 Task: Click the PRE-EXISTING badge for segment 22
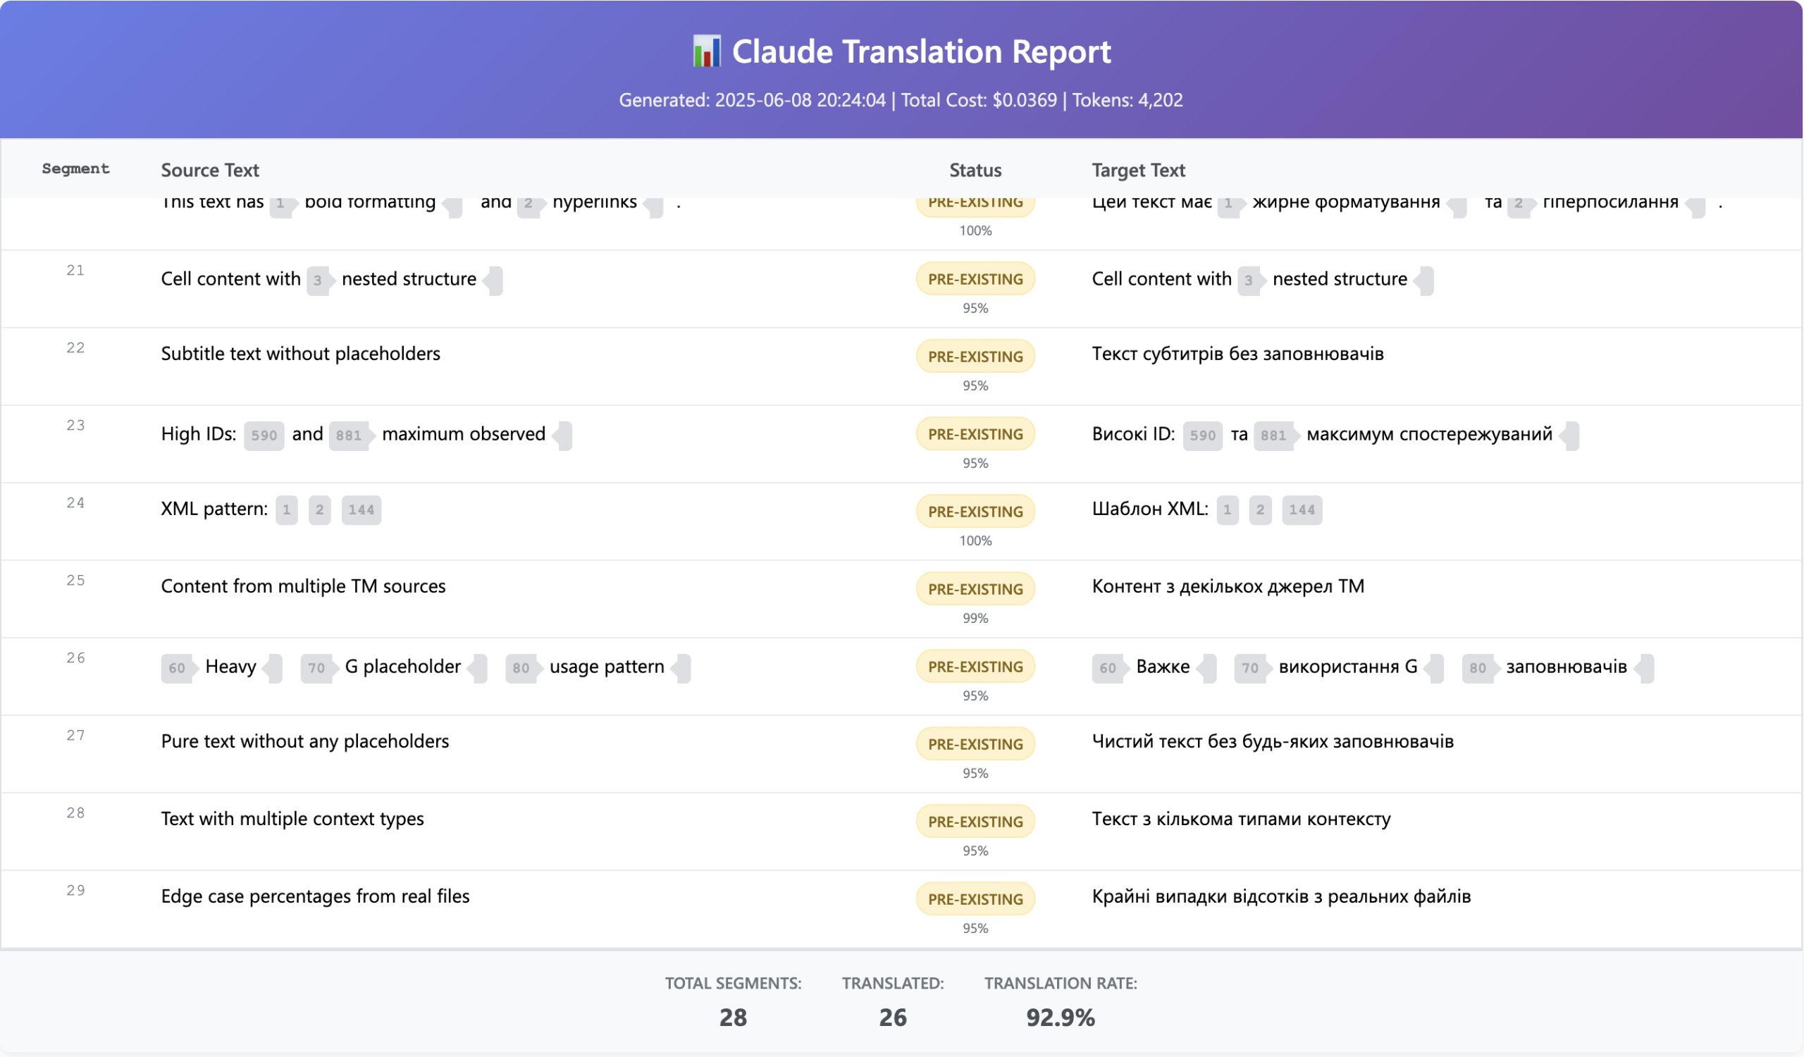click(x=975, y=357)
